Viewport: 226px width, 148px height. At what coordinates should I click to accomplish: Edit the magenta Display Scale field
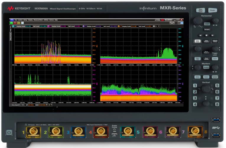click(x=64, y=26)
